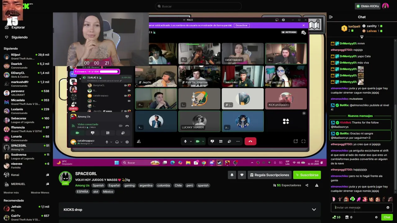397x223 pixels.
Task: Open Jefrain recommended channel
Action: point(26,208)
